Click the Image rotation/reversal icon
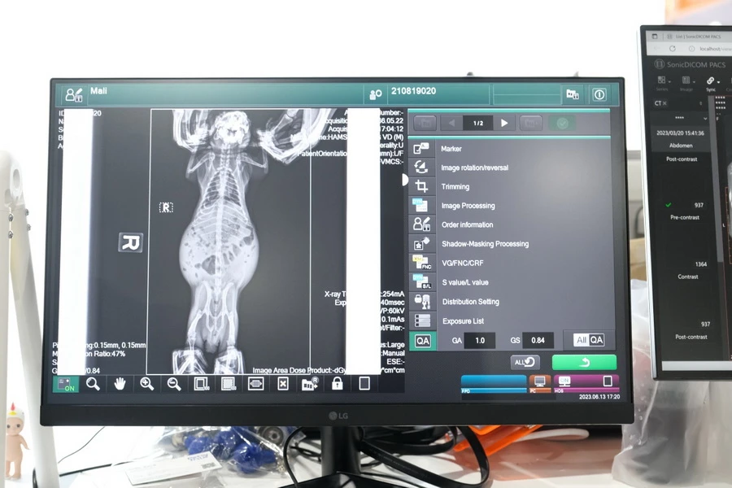The image size is (732, 488). pos(420,168)
